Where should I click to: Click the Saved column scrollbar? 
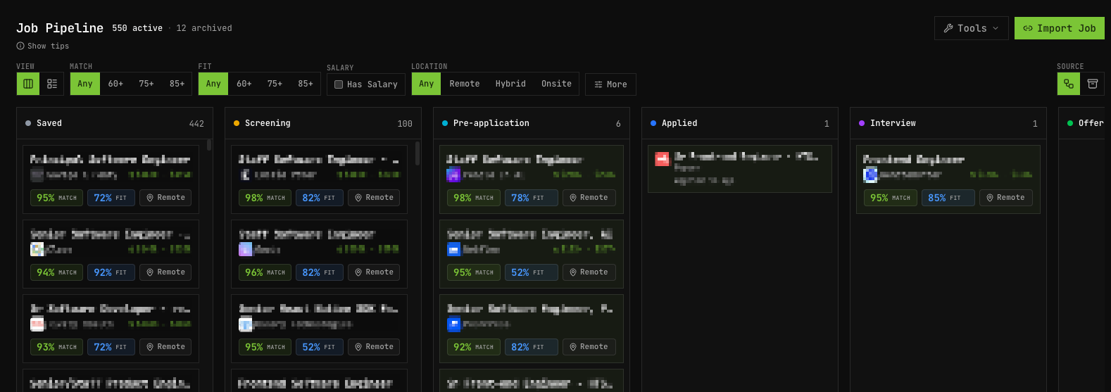point(209,145)
